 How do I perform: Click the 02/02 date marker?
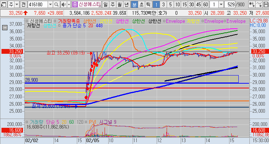[x=31, y=141]
